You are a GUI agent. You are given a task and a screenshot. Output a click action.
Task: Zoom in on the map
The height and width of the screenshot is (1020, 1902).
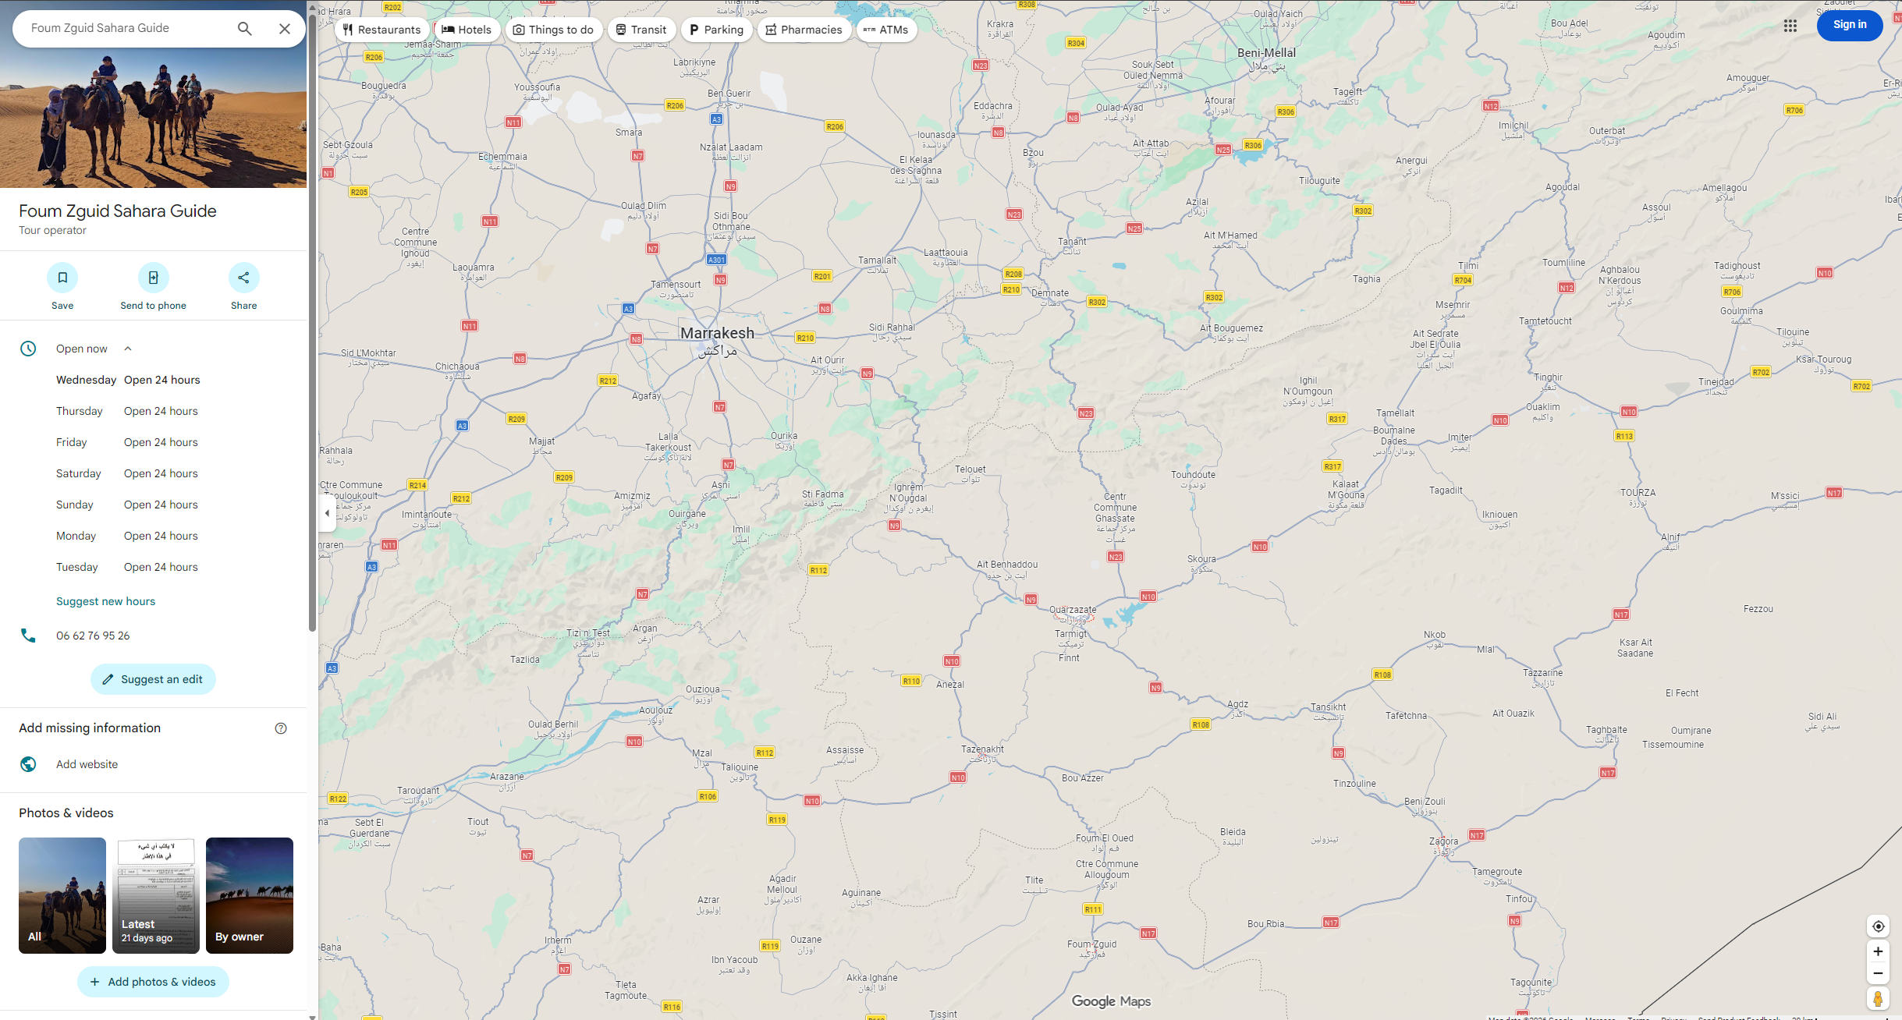(1878, 951)
